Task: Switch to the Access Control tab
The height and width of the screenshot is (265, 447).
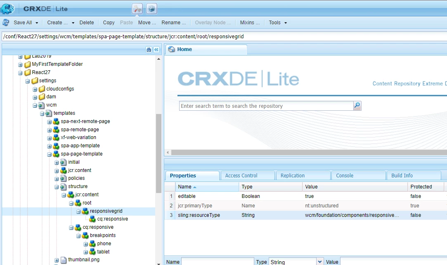Action: click(247, 176)
